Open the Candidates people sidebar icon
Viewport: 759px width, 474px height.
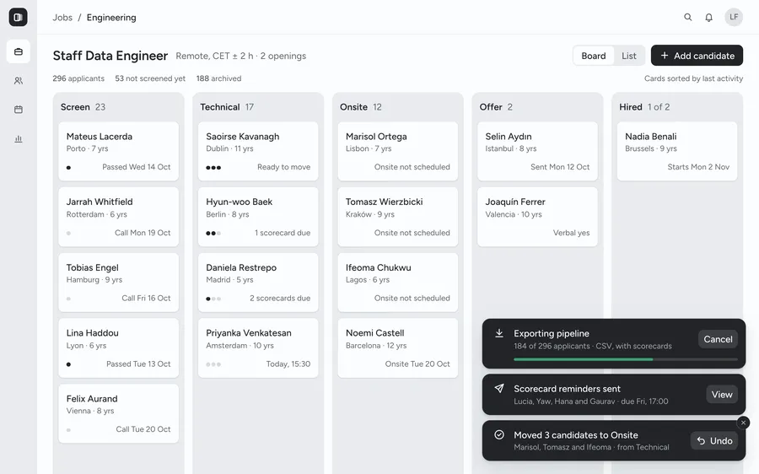(x=19, y=81)
